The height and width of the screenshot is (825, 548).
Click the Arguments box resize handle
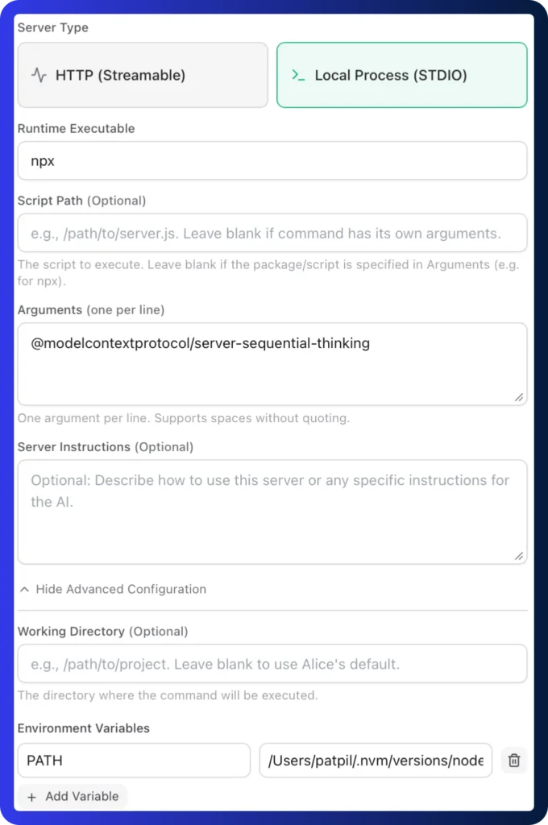519,397
